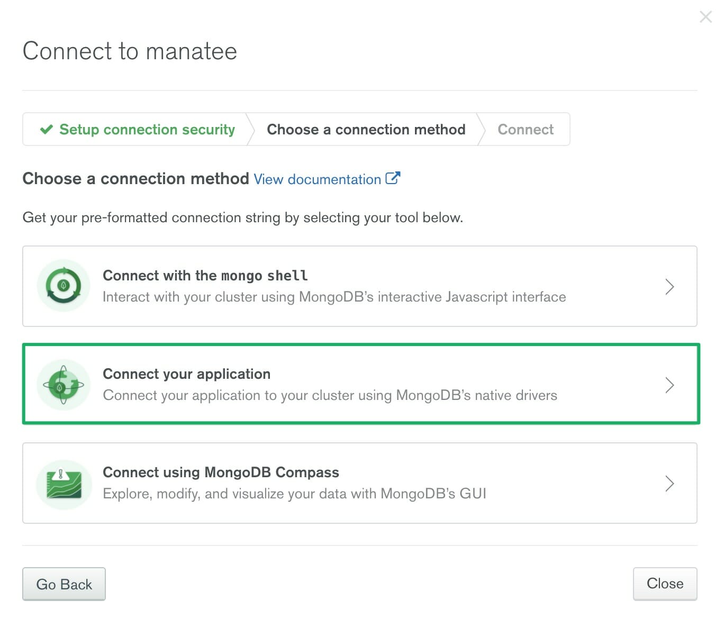Select the Connect your application title
Screen dimensions: 724x619
click(x=186, y=374)
